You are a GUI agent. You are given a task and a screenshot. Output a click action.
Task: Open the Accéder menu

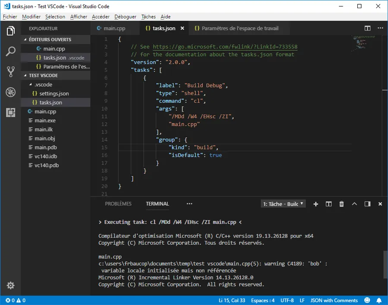click(101, 16)
